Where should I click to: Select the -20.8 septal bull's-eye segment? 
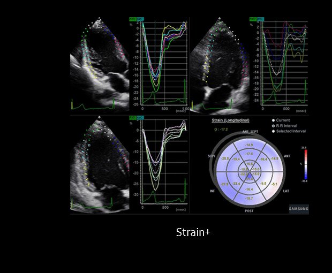225,158
